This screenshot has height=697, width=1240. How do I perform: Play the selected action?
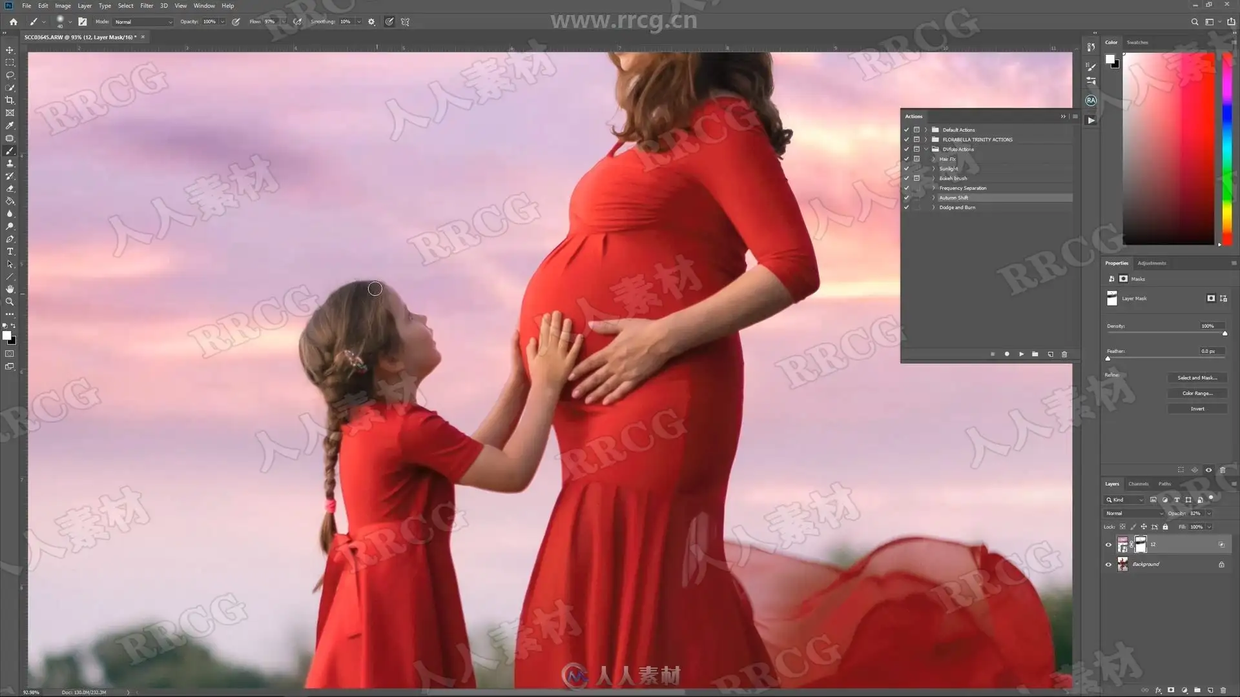[x=1021, y=354]
